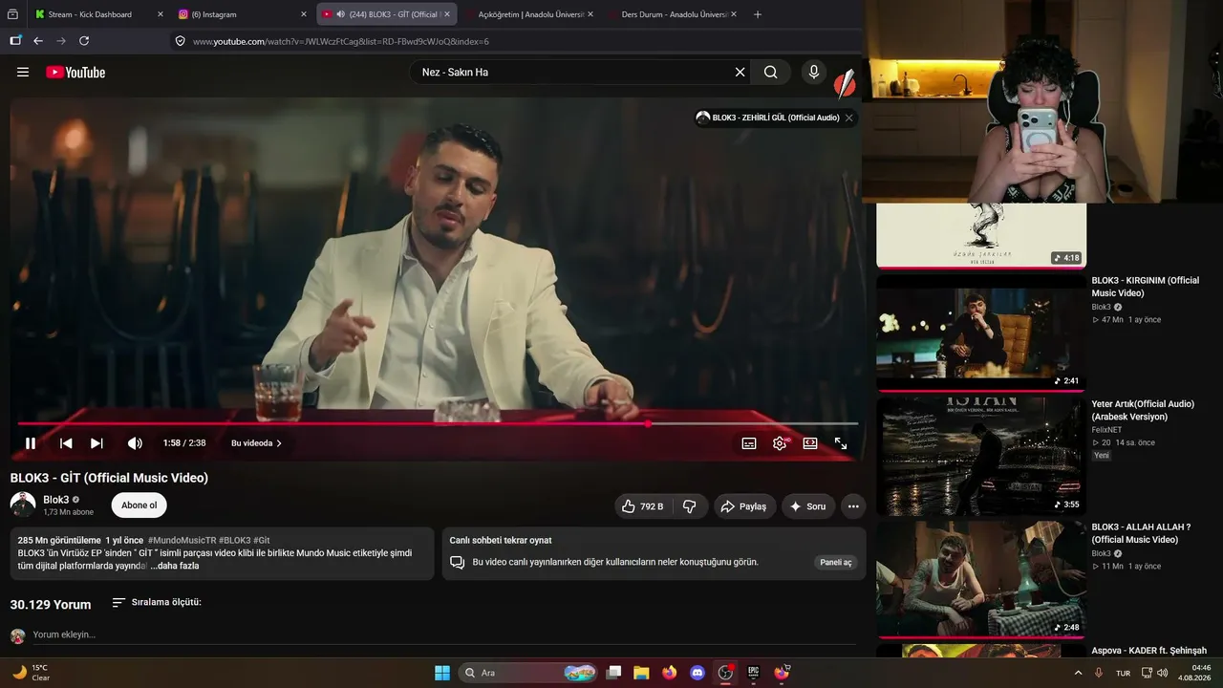1223x688 pixels.
Task: Open the Soru ask button
Action: pos(807,506)
